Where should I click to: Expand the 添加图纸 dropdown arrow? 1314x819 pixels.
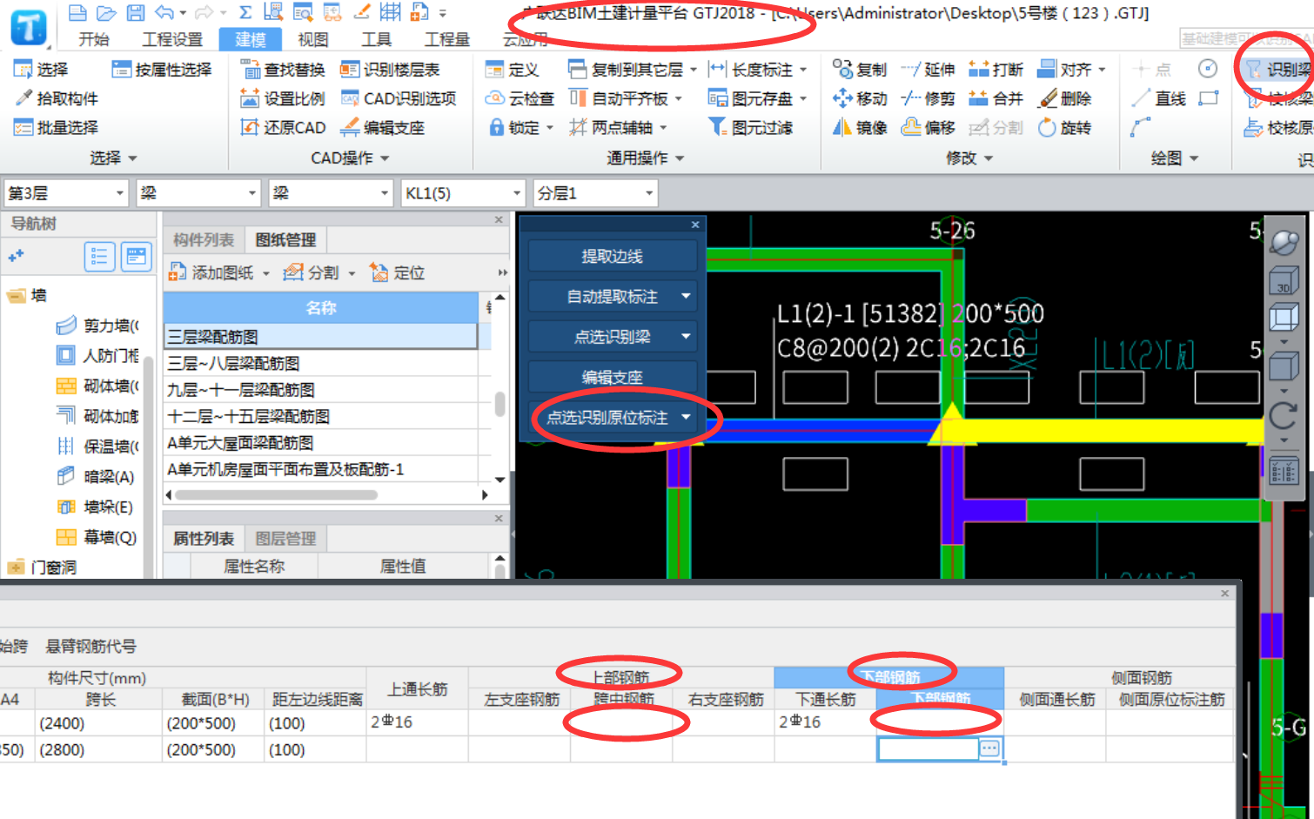[265, 273]
